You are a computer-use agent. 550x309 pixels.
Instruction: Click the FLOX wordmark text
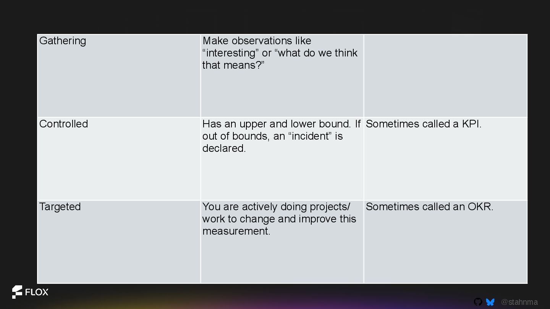[37, 293]
